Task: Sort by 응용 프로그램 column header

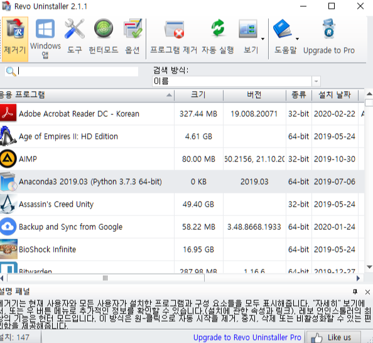Action: pos(87,95)
